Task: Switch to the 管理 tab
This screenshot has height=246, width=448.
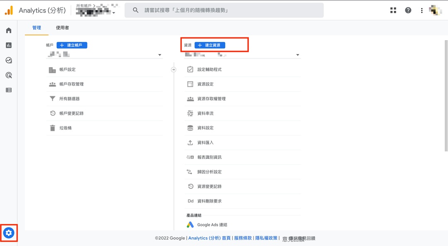Action: click(37, 28)
